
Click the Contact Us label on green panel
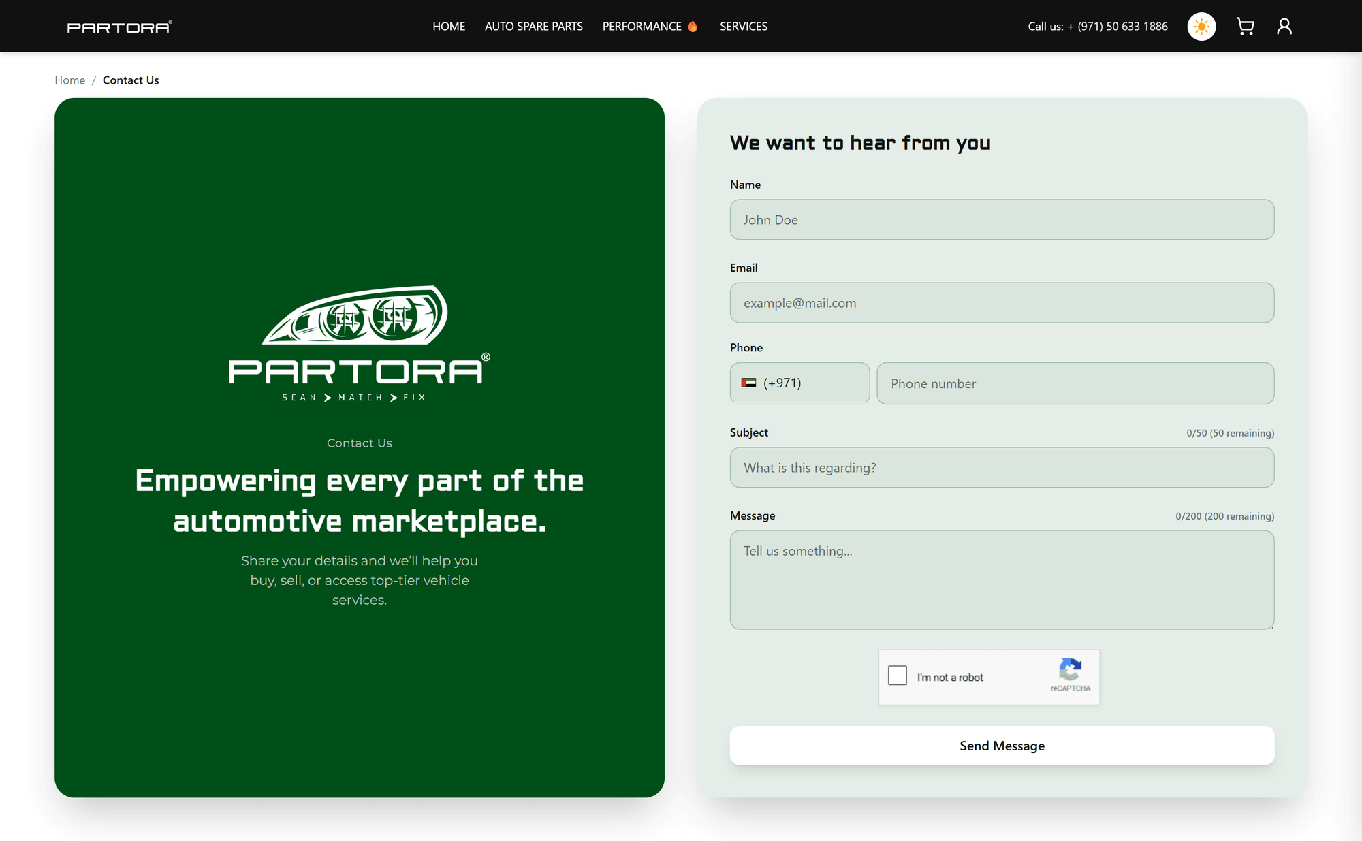[360, 443]
